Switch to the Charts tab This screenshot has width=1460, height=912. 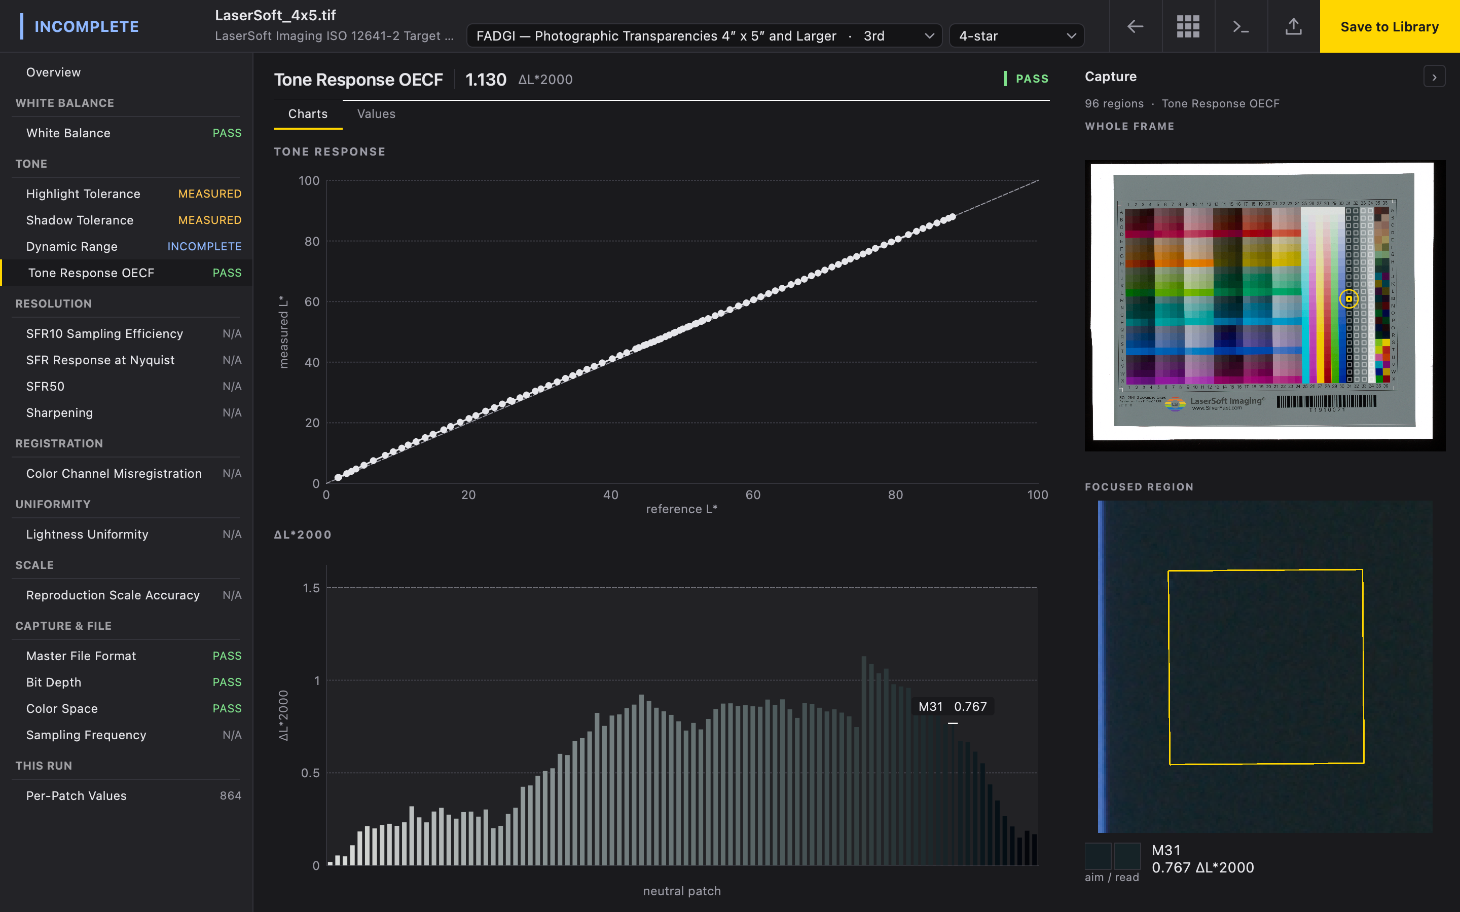click(x=308, y=114)
